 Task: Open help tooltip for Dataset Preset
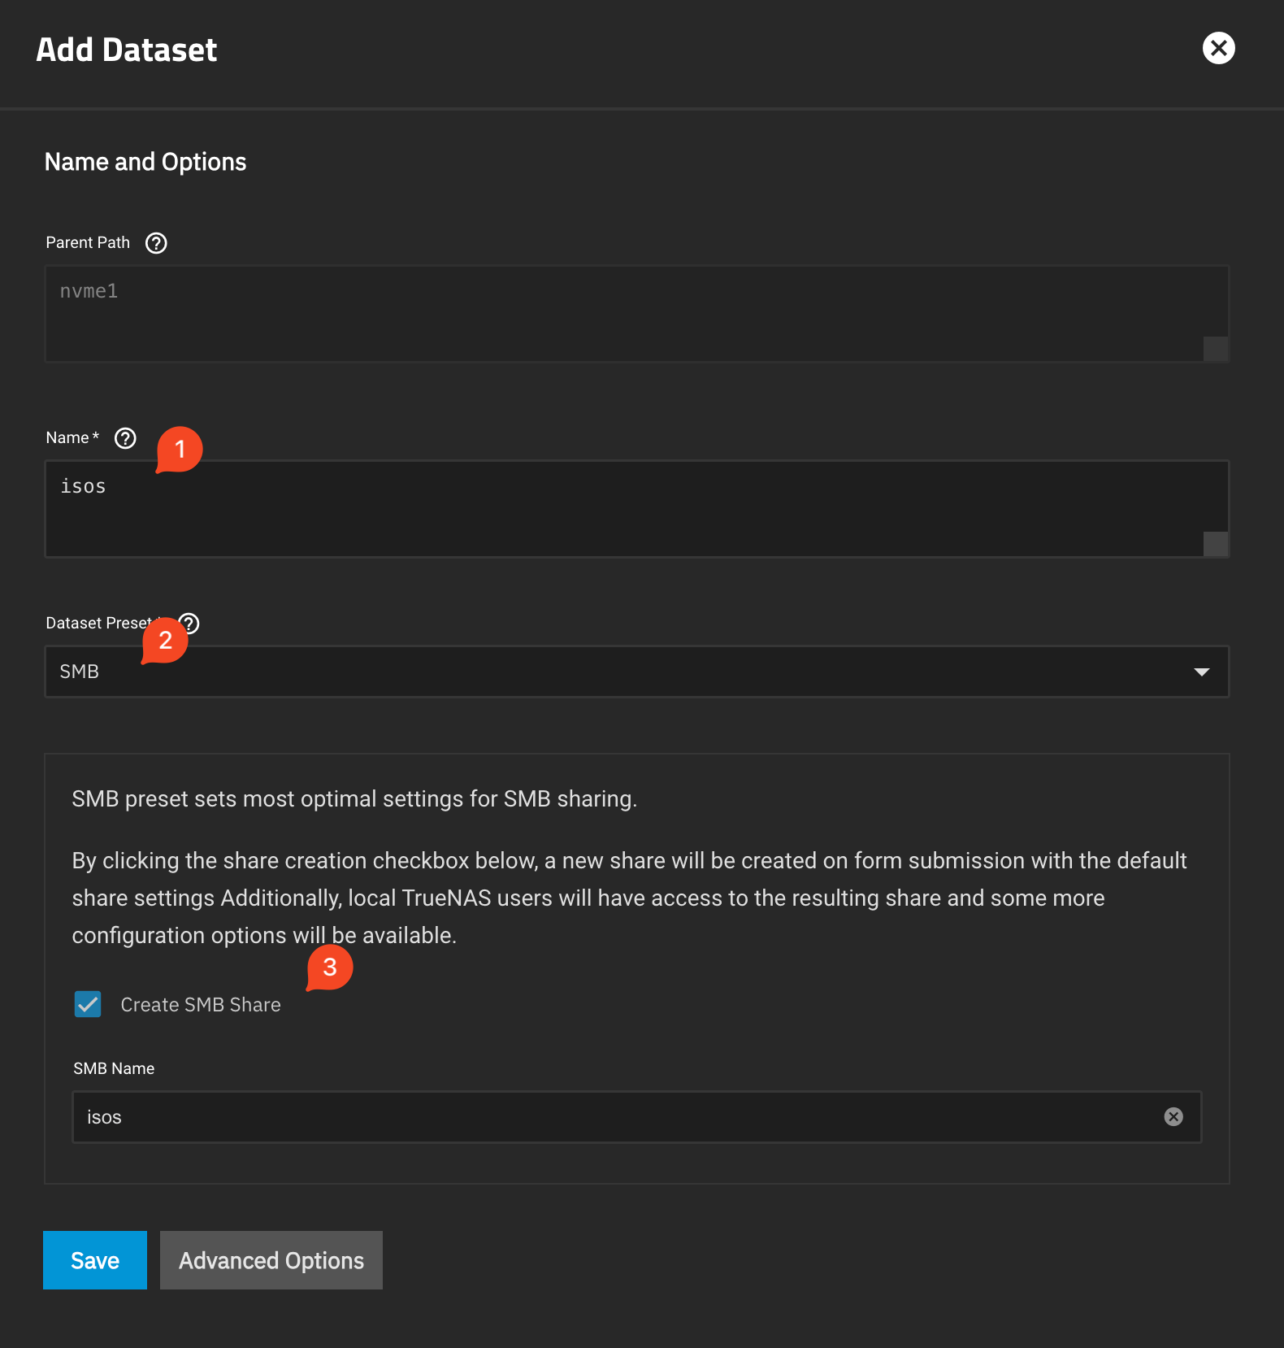[189, 624]
